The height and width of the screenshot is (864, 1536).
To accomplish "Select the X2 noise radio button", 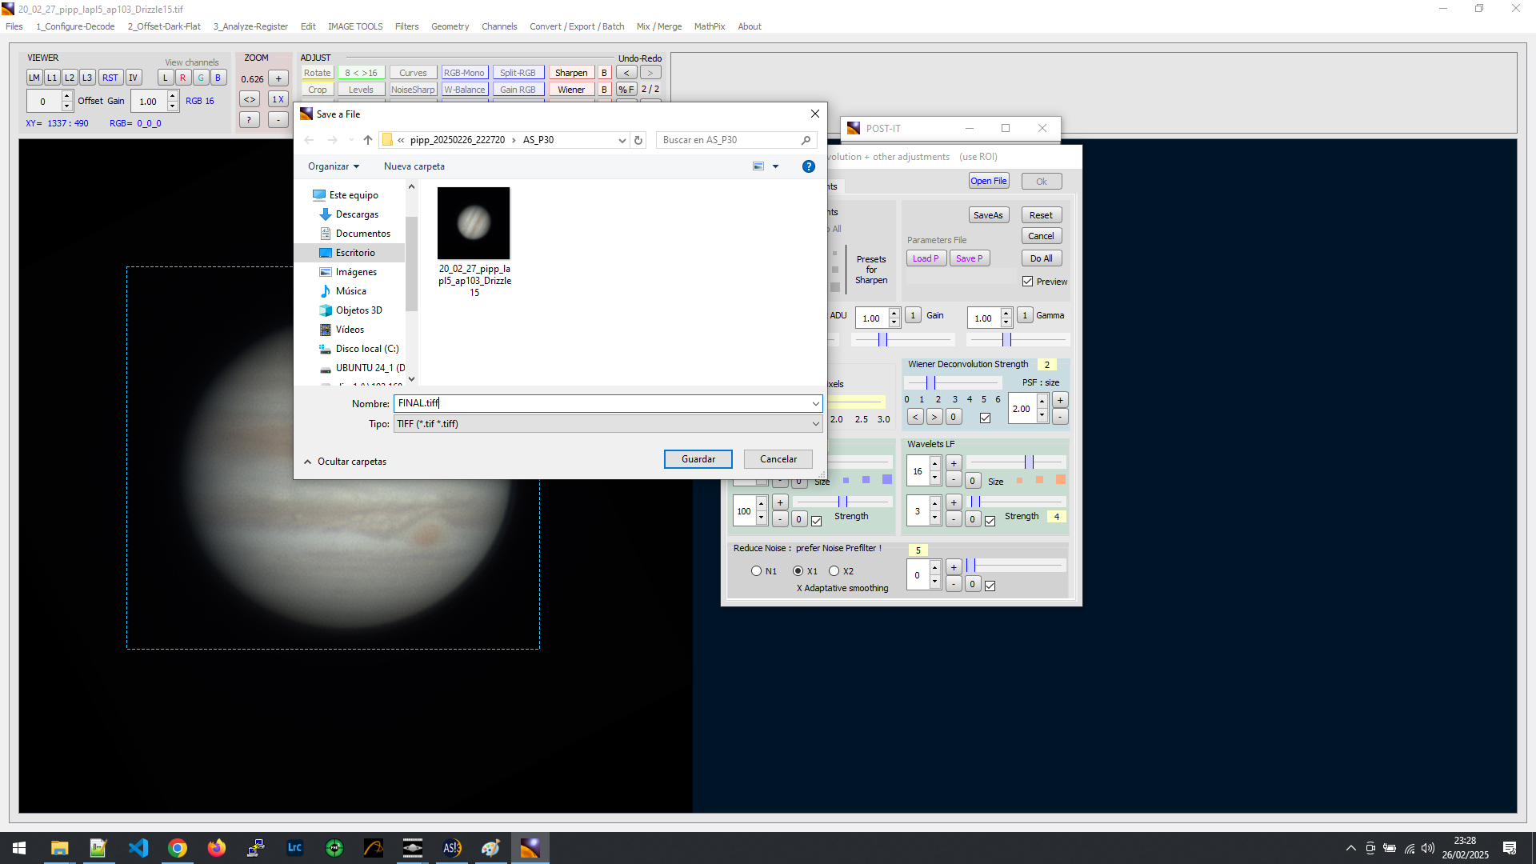I will [834, 571].
